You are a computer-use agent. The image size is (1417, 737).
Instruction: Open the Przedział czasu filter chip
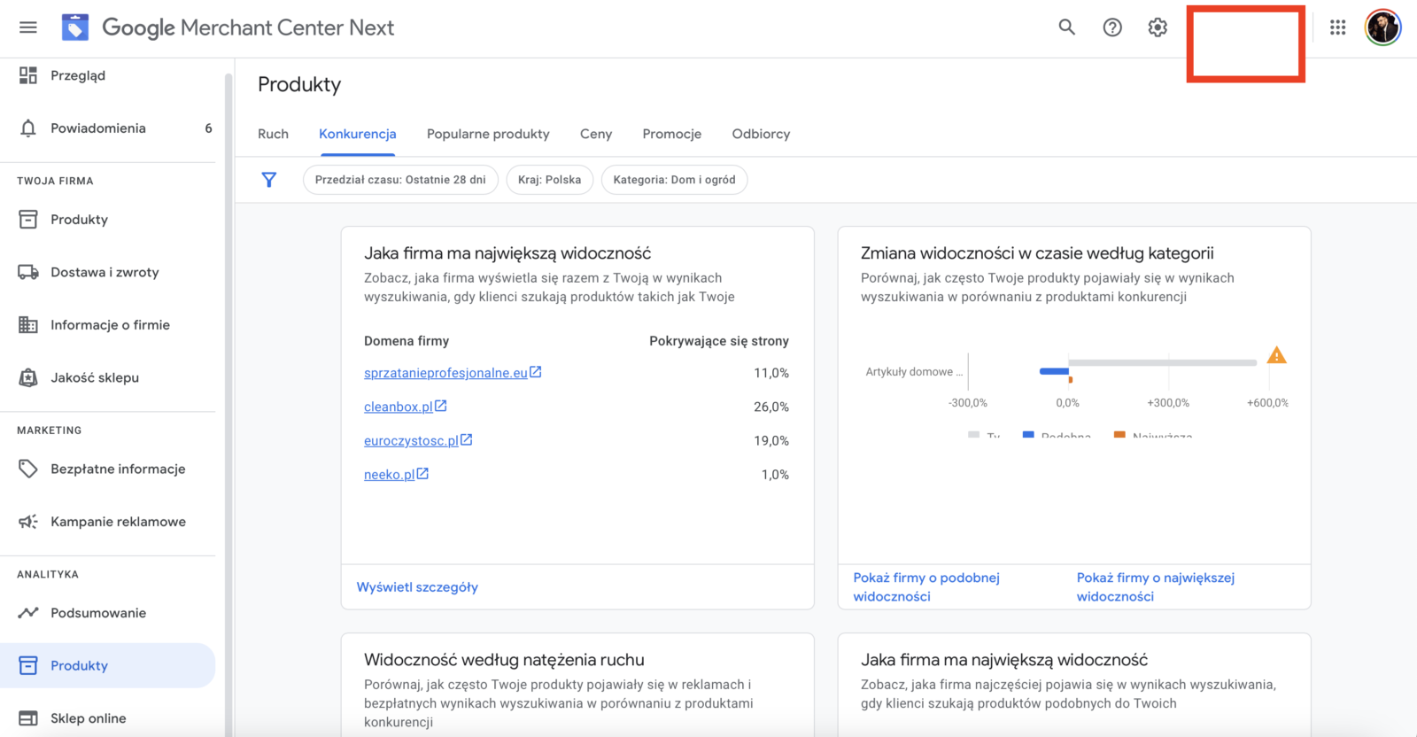(x=400, y=180)
